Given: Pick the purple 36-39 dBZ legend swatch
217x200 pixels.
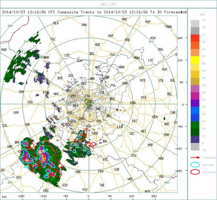Looking at the screenshot, I should pyautogui.click(x=195, y=103).
